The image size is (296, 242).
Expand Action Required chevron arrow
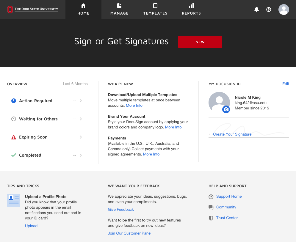click(81, 101)
